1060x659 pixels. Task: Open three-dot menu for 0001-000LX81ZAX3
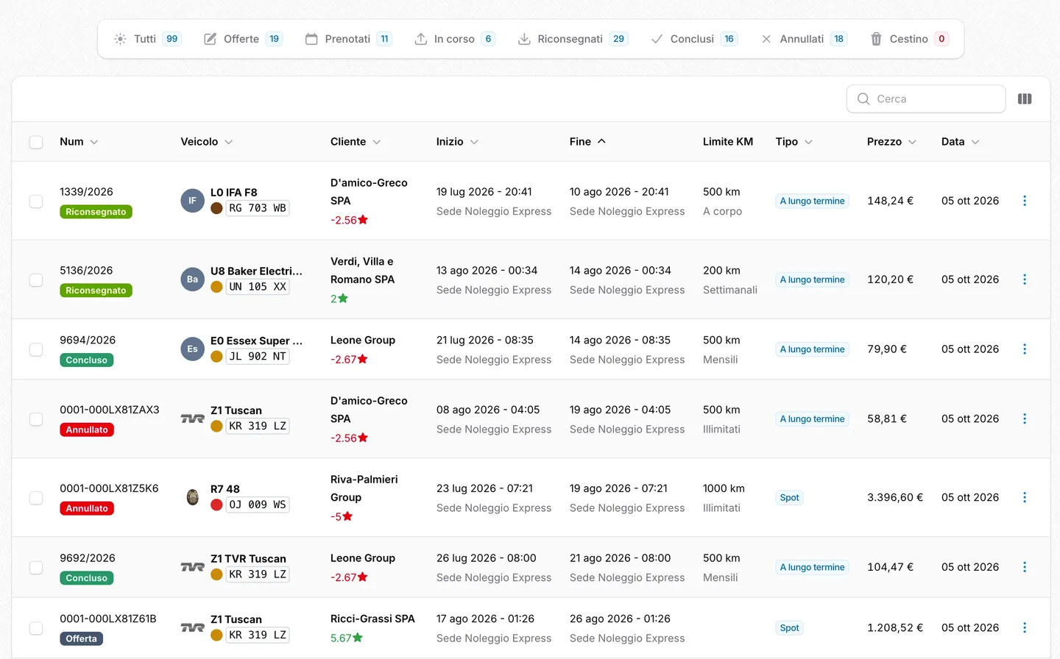(x=1024, y=418)
